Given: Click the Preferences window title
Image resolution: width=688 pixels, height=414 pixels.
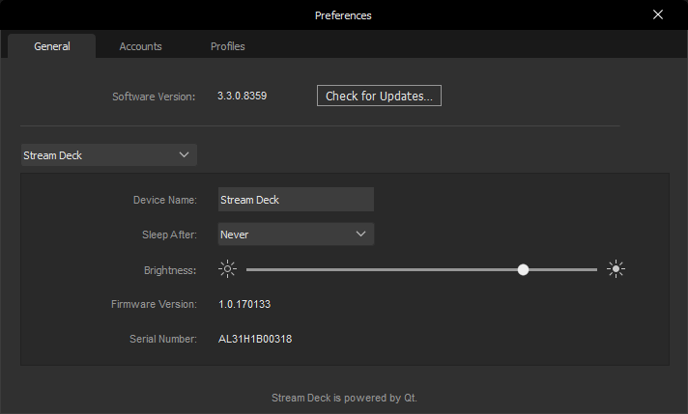Looking at the screenshot, I should [343, 15].
